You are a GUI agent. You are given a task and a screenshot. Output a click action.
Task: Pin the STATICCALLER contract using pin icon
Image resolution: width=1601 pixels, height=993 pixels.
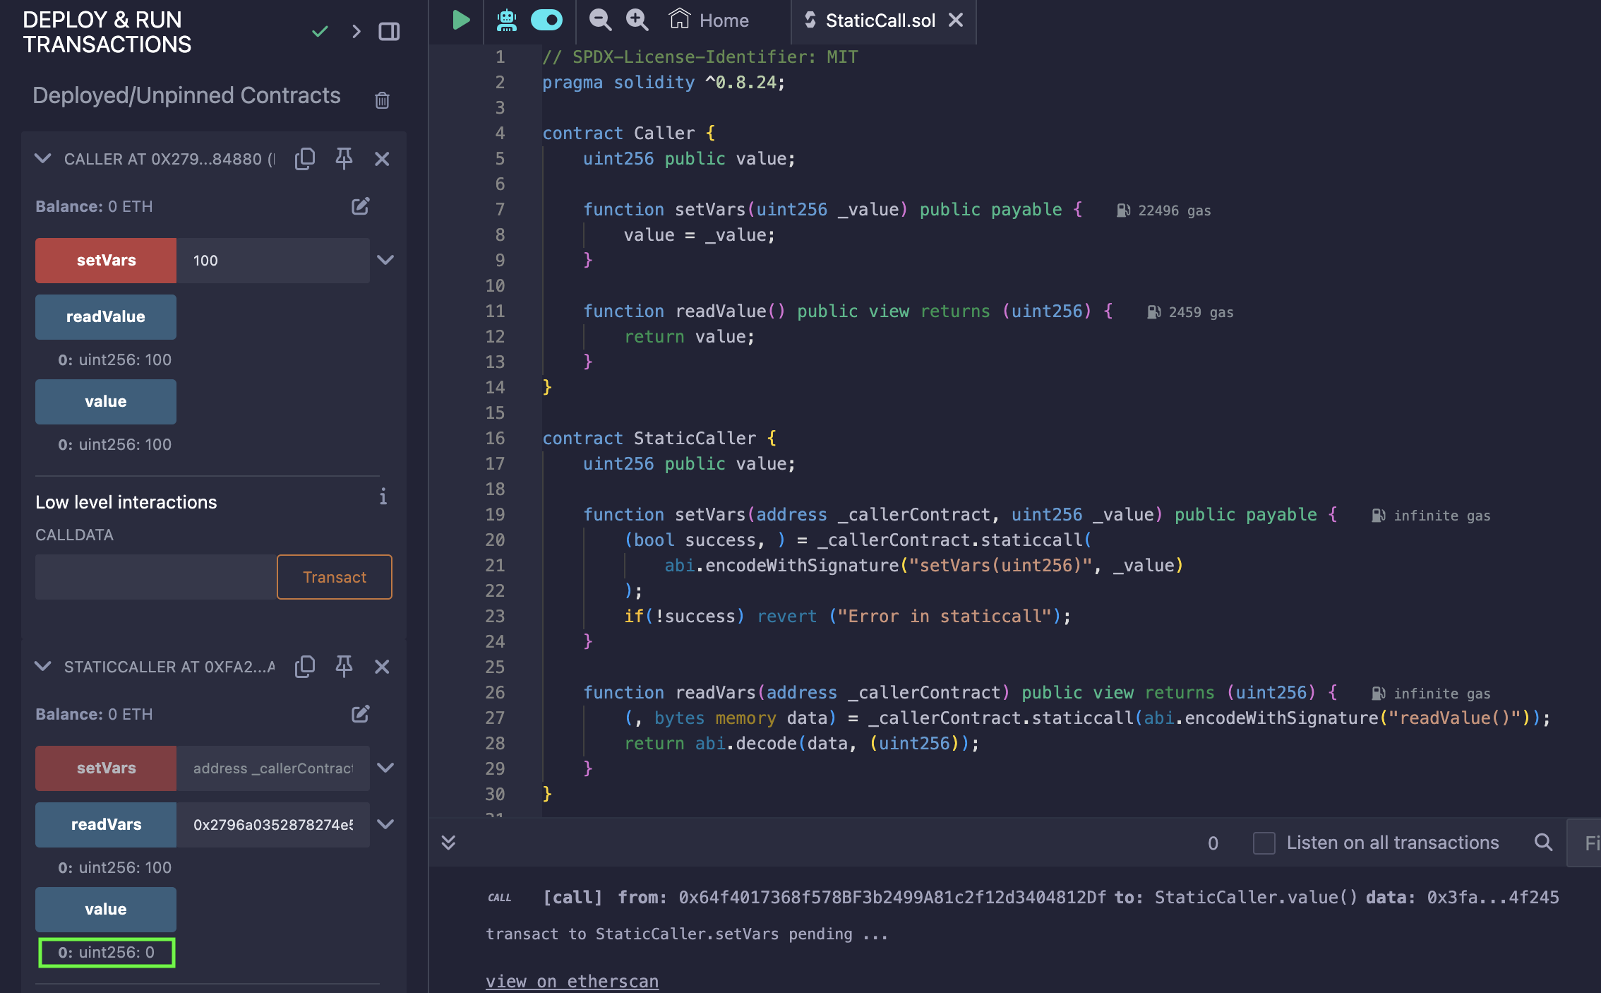[x=344, y=666]
